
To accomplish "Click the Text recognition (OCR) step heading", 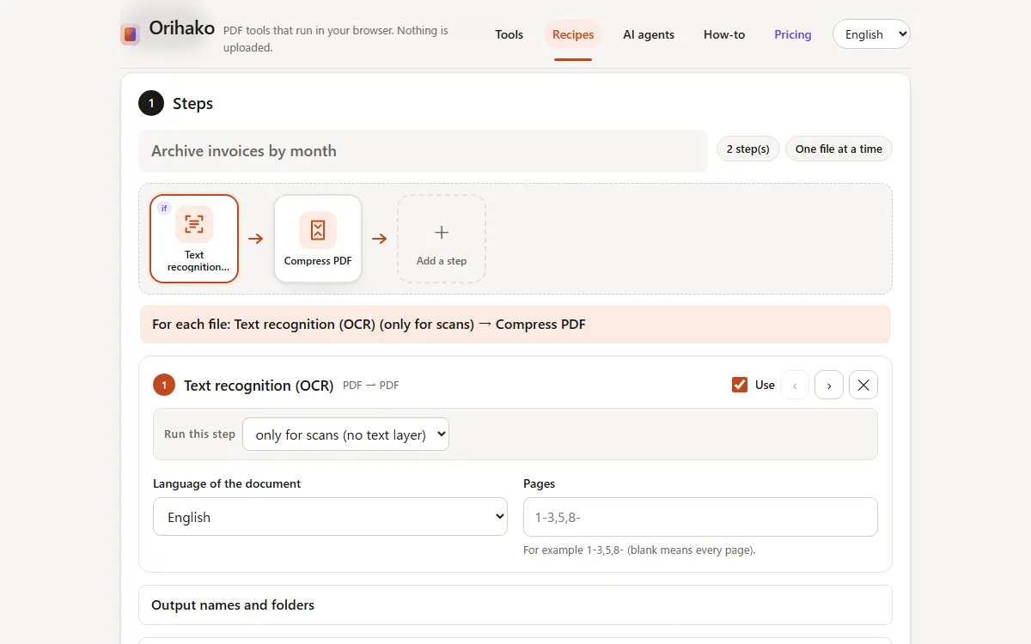I will click(259, 386).
